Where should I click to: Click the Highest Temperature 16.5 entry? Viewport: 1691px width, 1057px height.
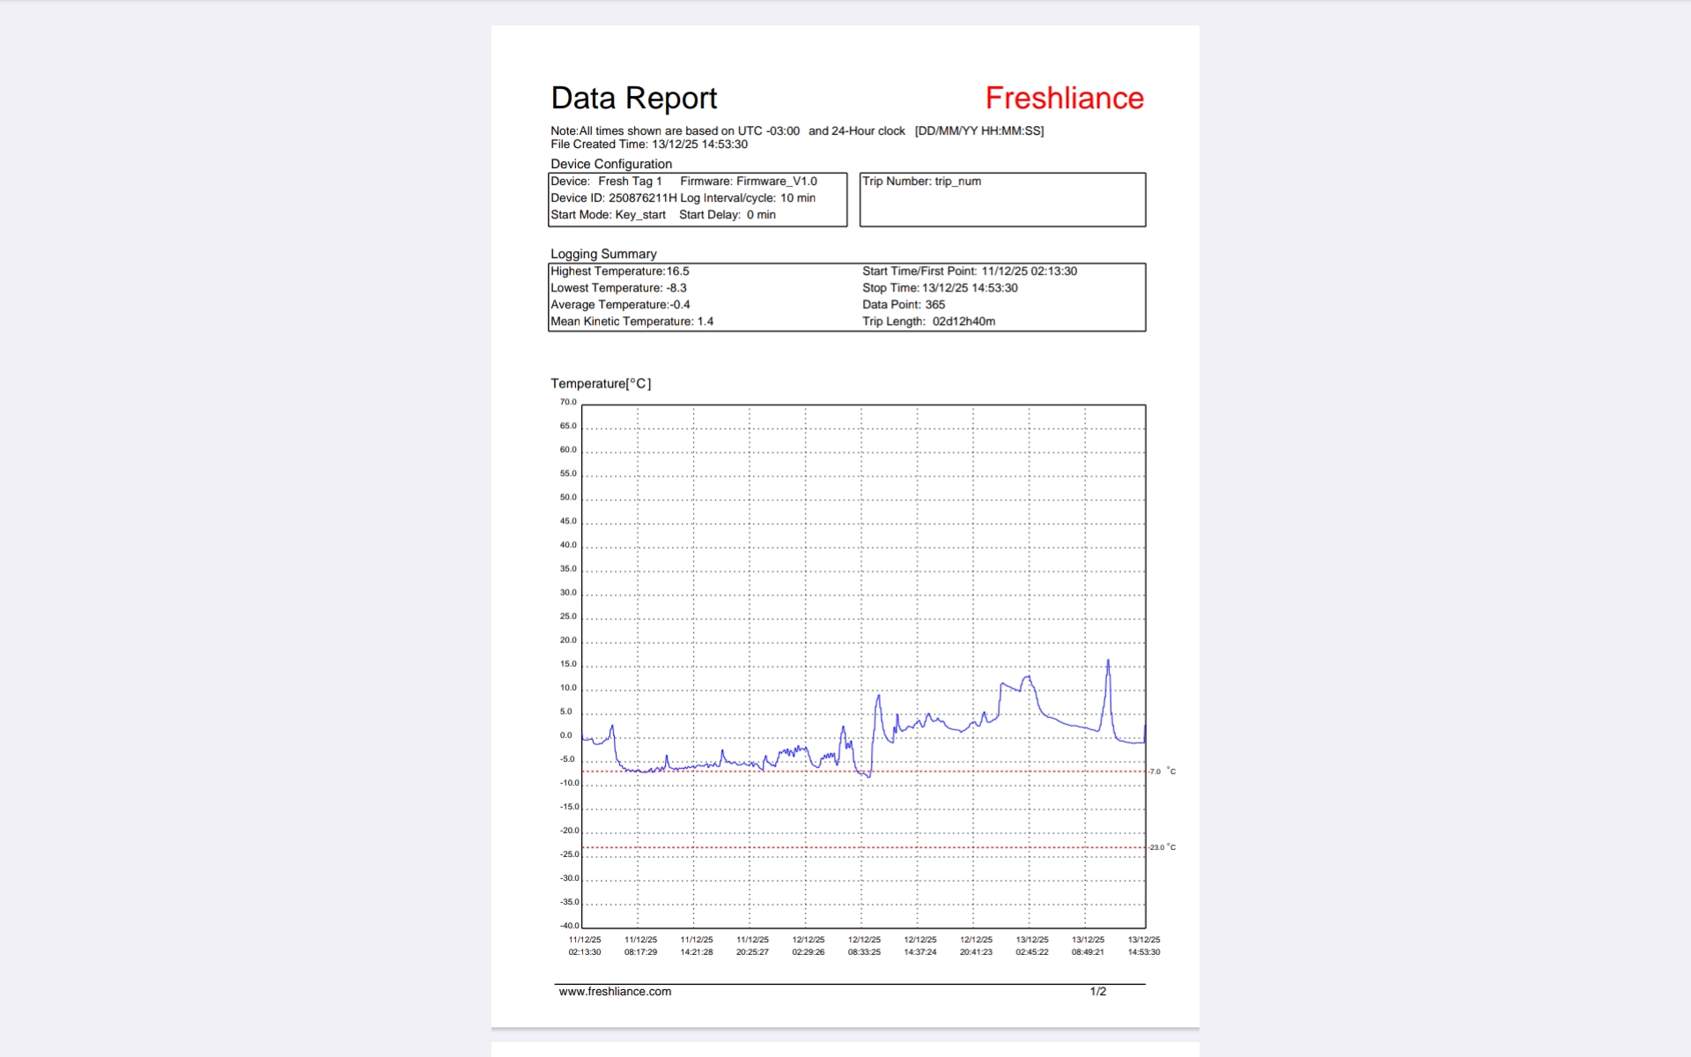tap(619, 271)
